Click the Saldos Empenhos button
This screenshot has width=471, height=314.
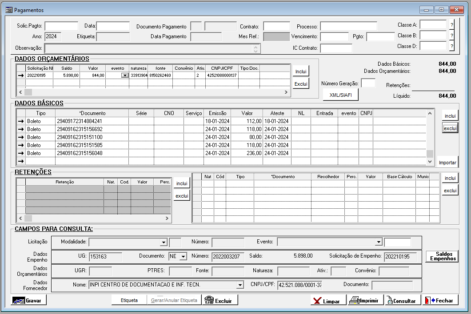[x=442, y=256]
